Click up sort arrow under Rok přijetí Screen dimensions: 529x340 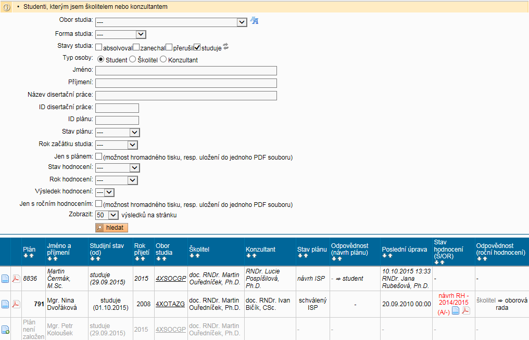pyautogui.click(x=142, y=259)
